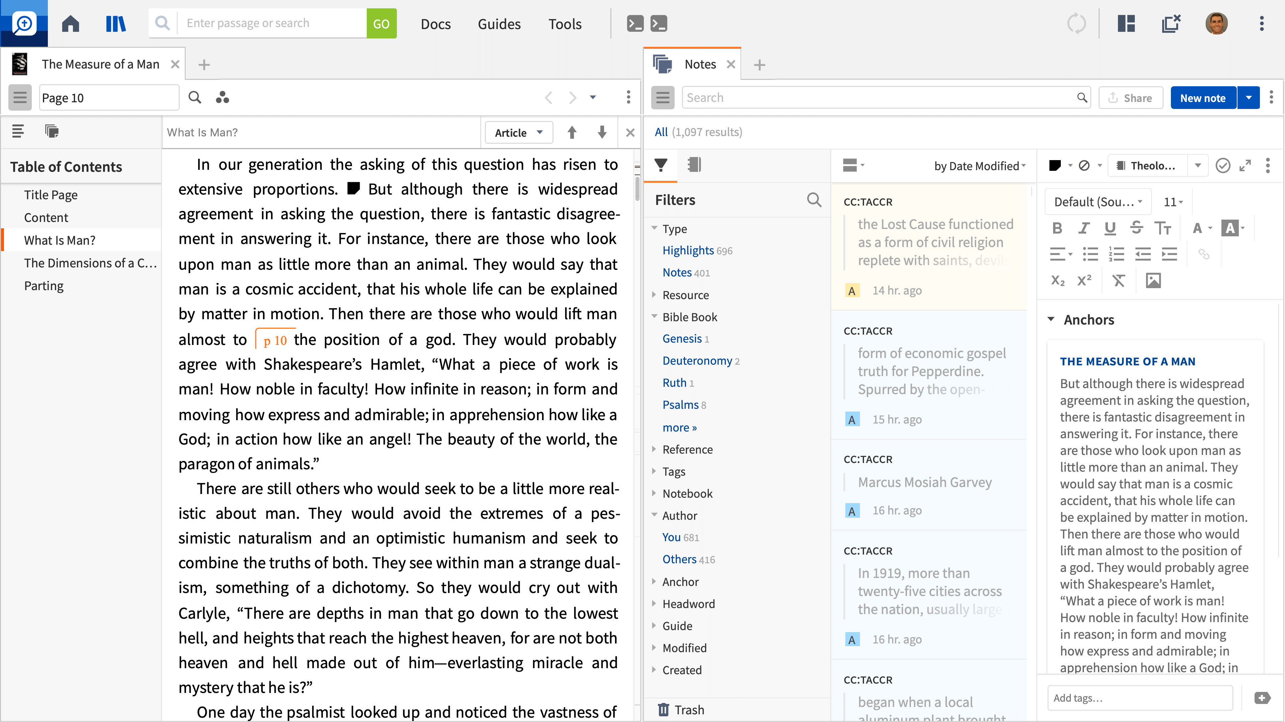The image size is (1285, 722).
Task: Open the note marker style dropdown
Action: (1060, 165)
